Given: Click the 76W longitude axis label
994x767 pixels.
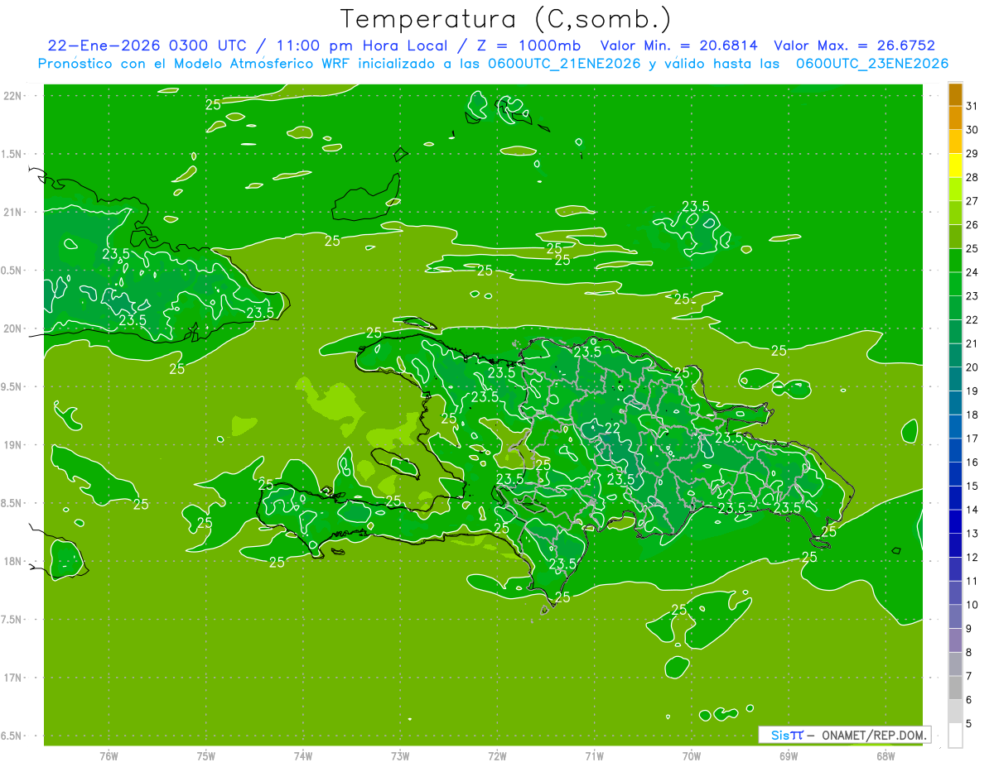Looking at the screenshot, I should click(109, 756).
